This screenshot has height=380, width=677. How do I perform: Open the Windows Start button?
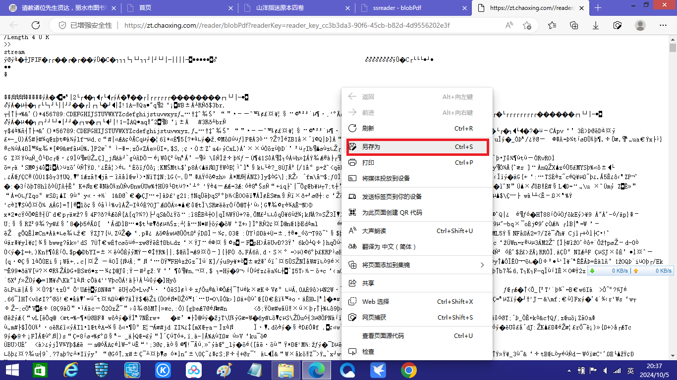(x=11, y=370)
